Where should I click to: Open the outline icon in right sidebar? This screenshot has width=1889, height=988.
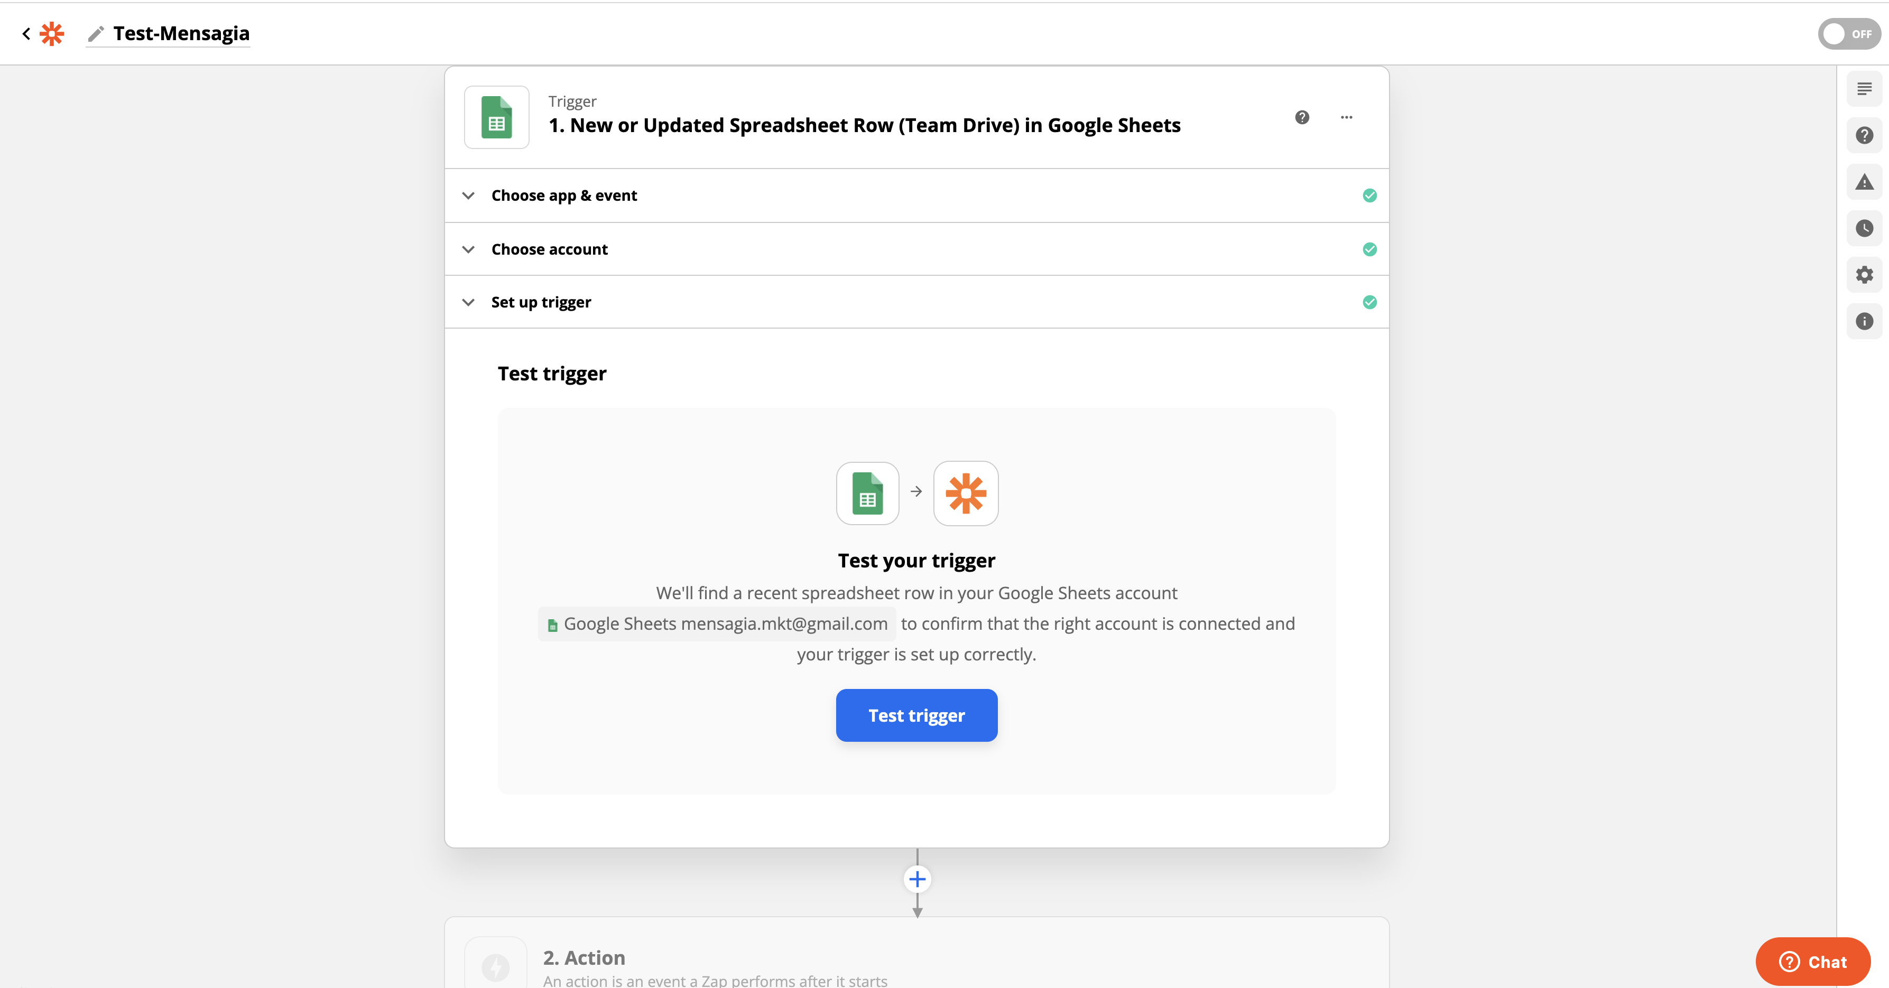1864,89
